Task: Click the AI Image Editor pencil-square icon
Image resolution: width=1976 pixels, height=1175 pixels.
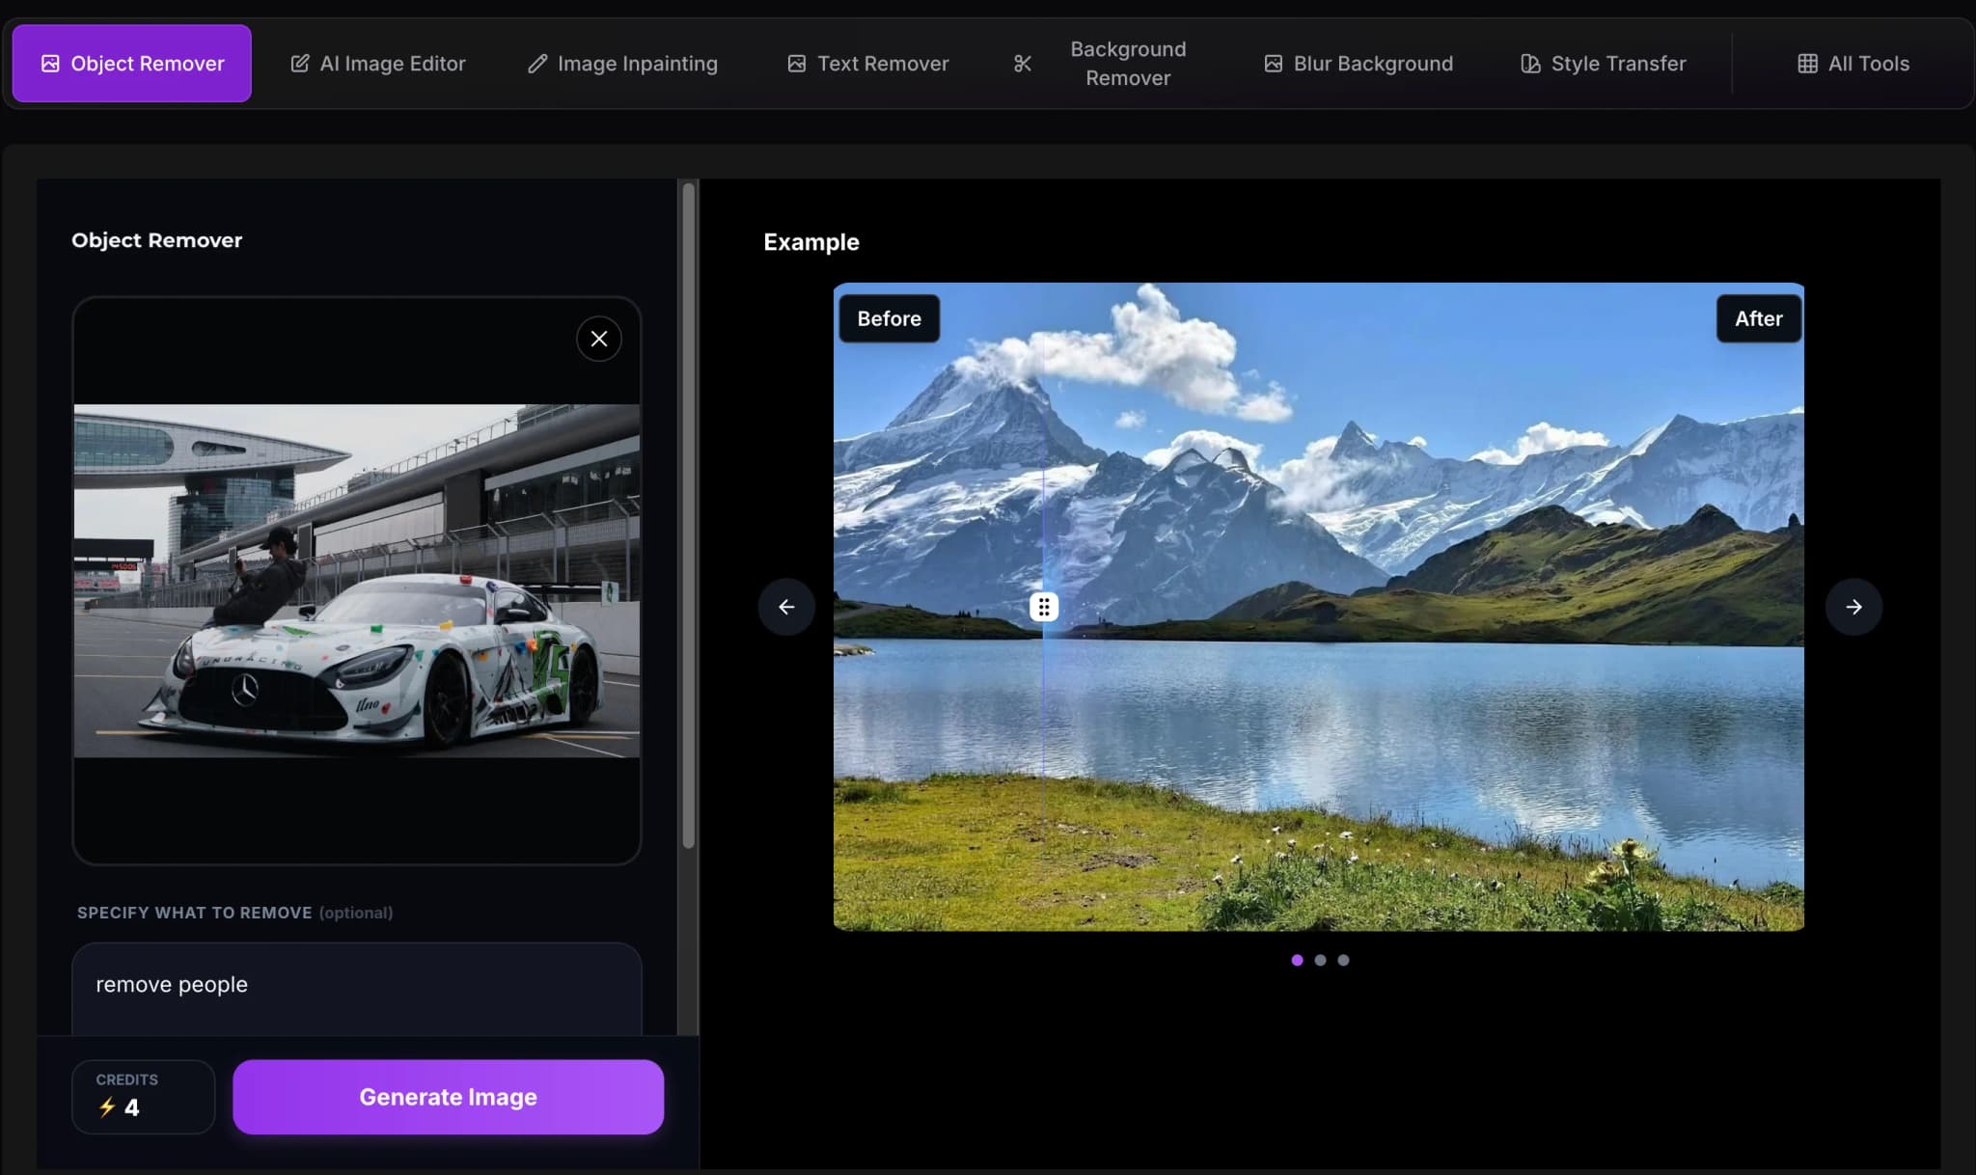Action: coord(300,64)
